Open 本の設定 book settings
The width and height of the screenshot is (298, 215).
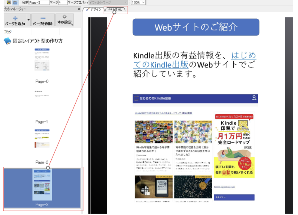[65, 20]
